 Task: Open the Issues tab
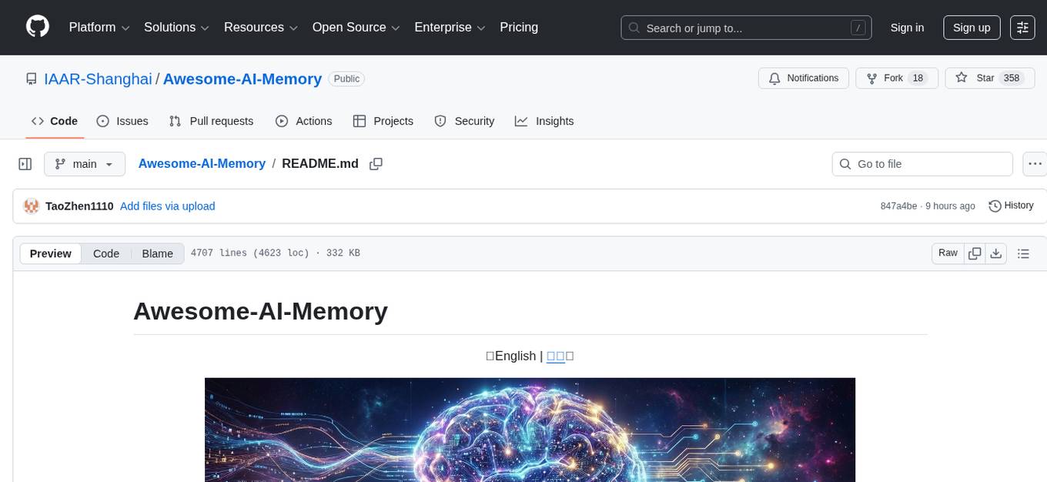click(x=122, y=121)
